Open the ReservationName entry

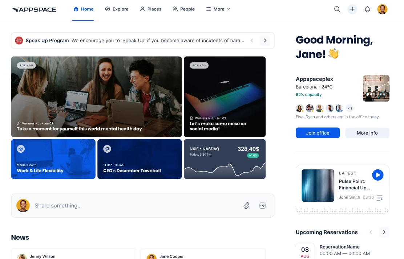click(x=345, y=250)
